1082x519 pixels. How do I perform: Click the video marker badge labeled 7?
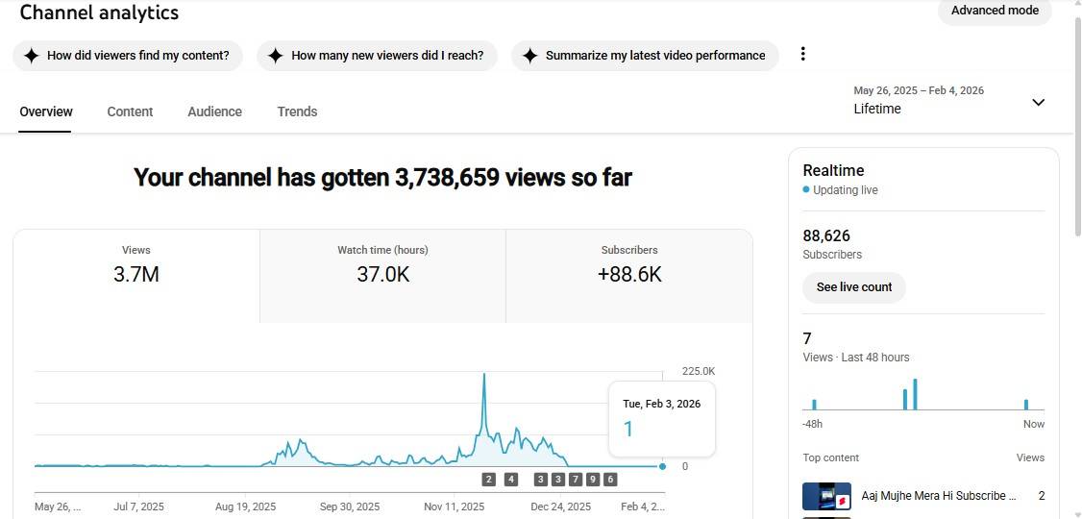[x=576, y=480]
